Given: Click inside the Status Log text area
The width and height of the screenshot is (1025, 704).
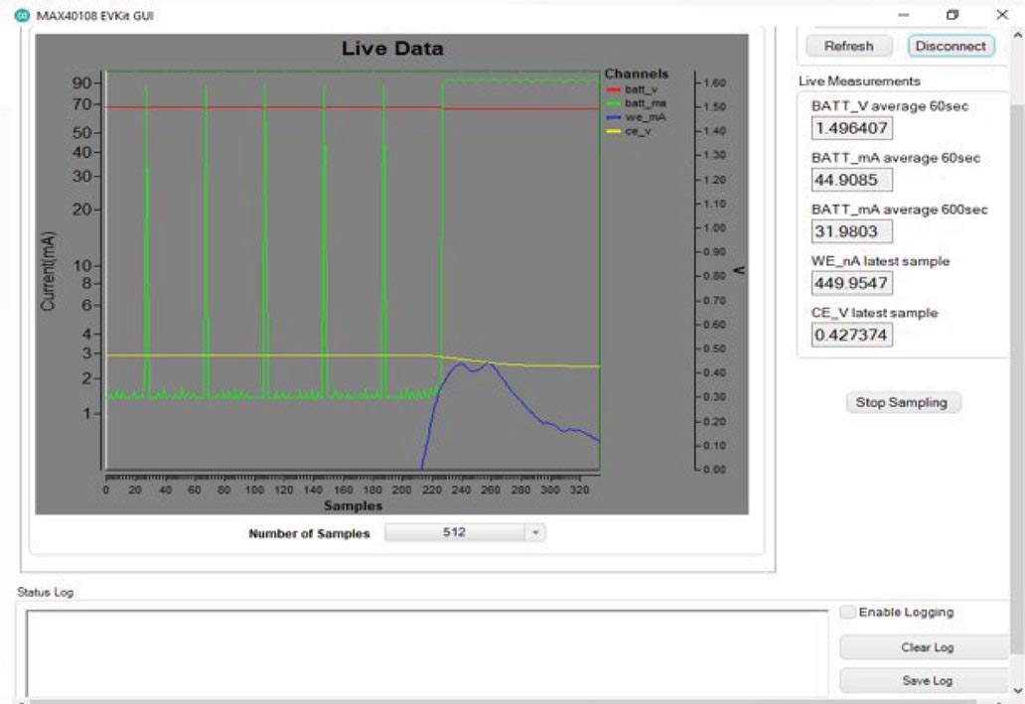Looking at the screenshot, I should [x=427, y=653].
